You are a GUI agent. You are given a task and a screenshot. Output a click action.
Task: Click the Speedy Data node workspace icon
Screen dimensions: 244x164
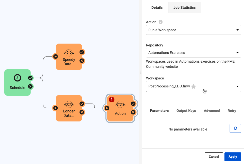click(69, 53)
